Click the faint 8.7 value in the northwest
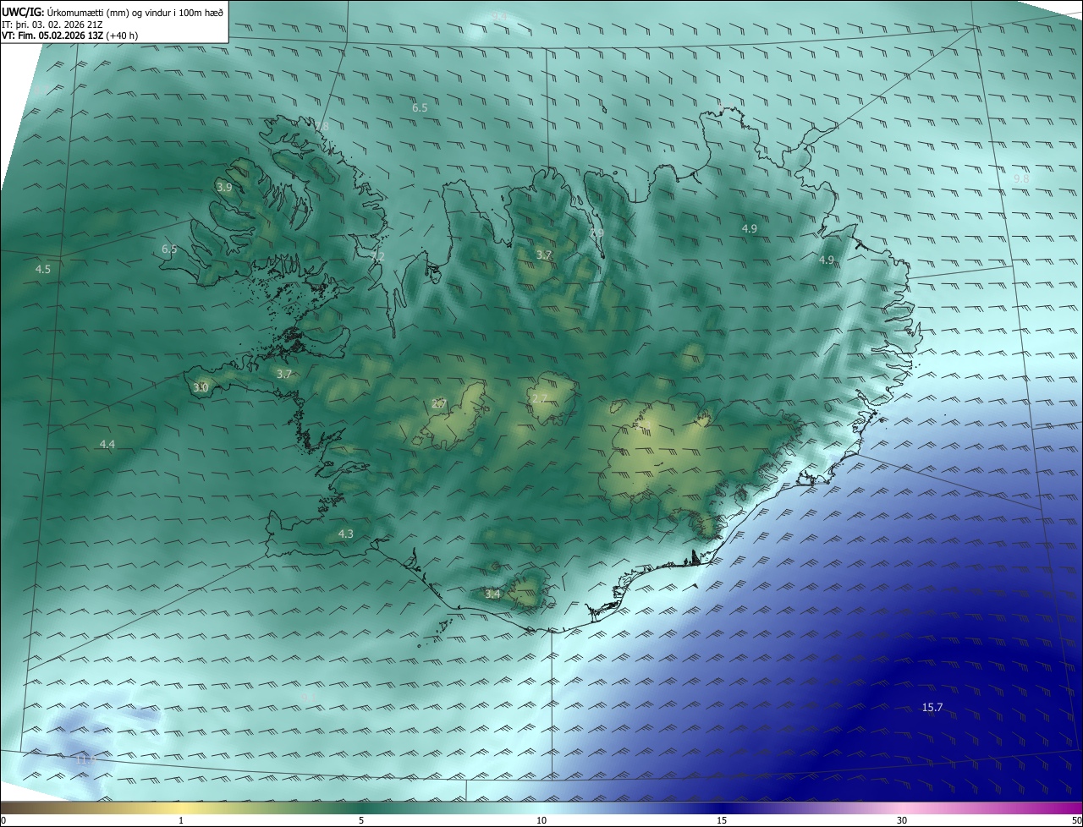 pos(42,90)
